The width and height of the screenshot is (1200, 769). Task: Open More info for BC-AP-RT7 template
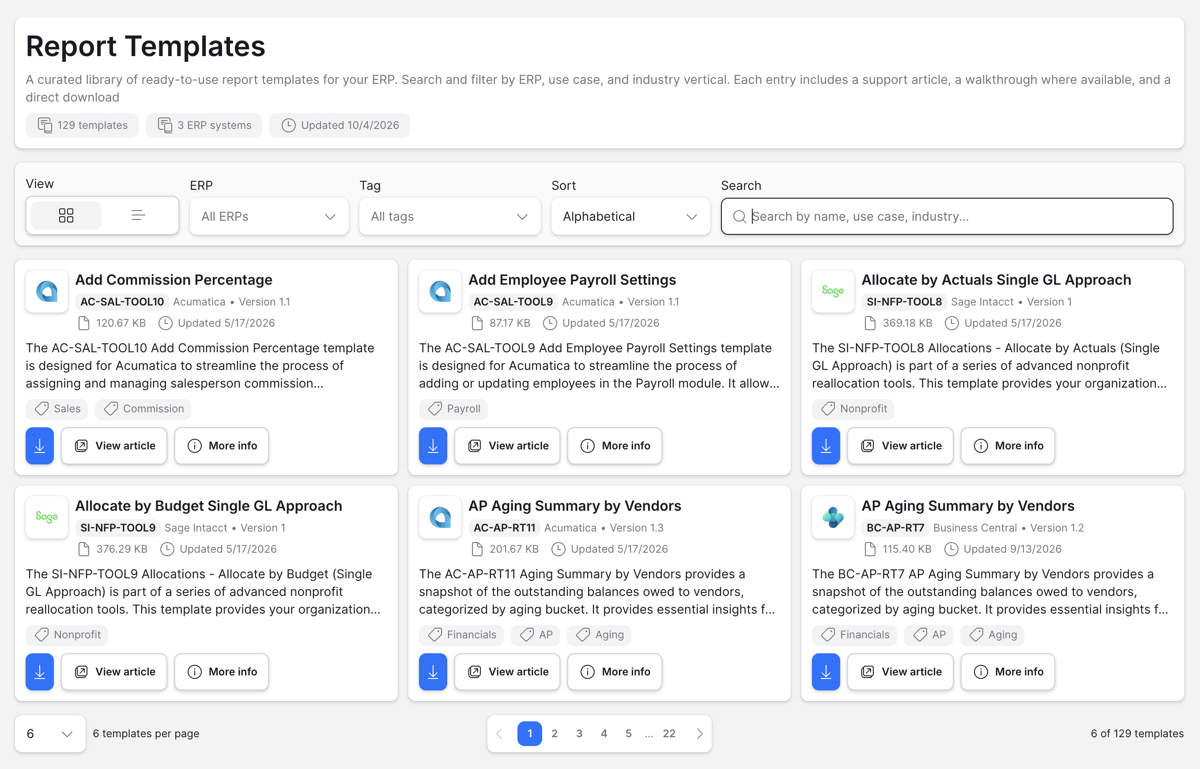[1007, 671]
